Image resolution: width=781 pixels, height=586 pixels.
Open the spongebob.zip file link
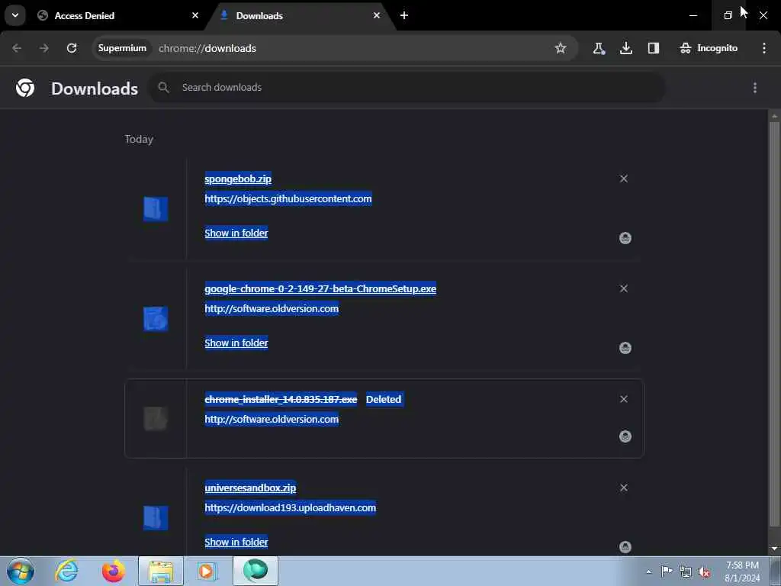tap(238, 179)
